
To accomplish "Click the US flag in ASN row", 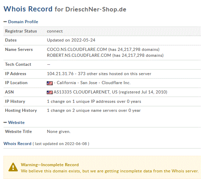I will pyautogui.click(x=50, y=92).
